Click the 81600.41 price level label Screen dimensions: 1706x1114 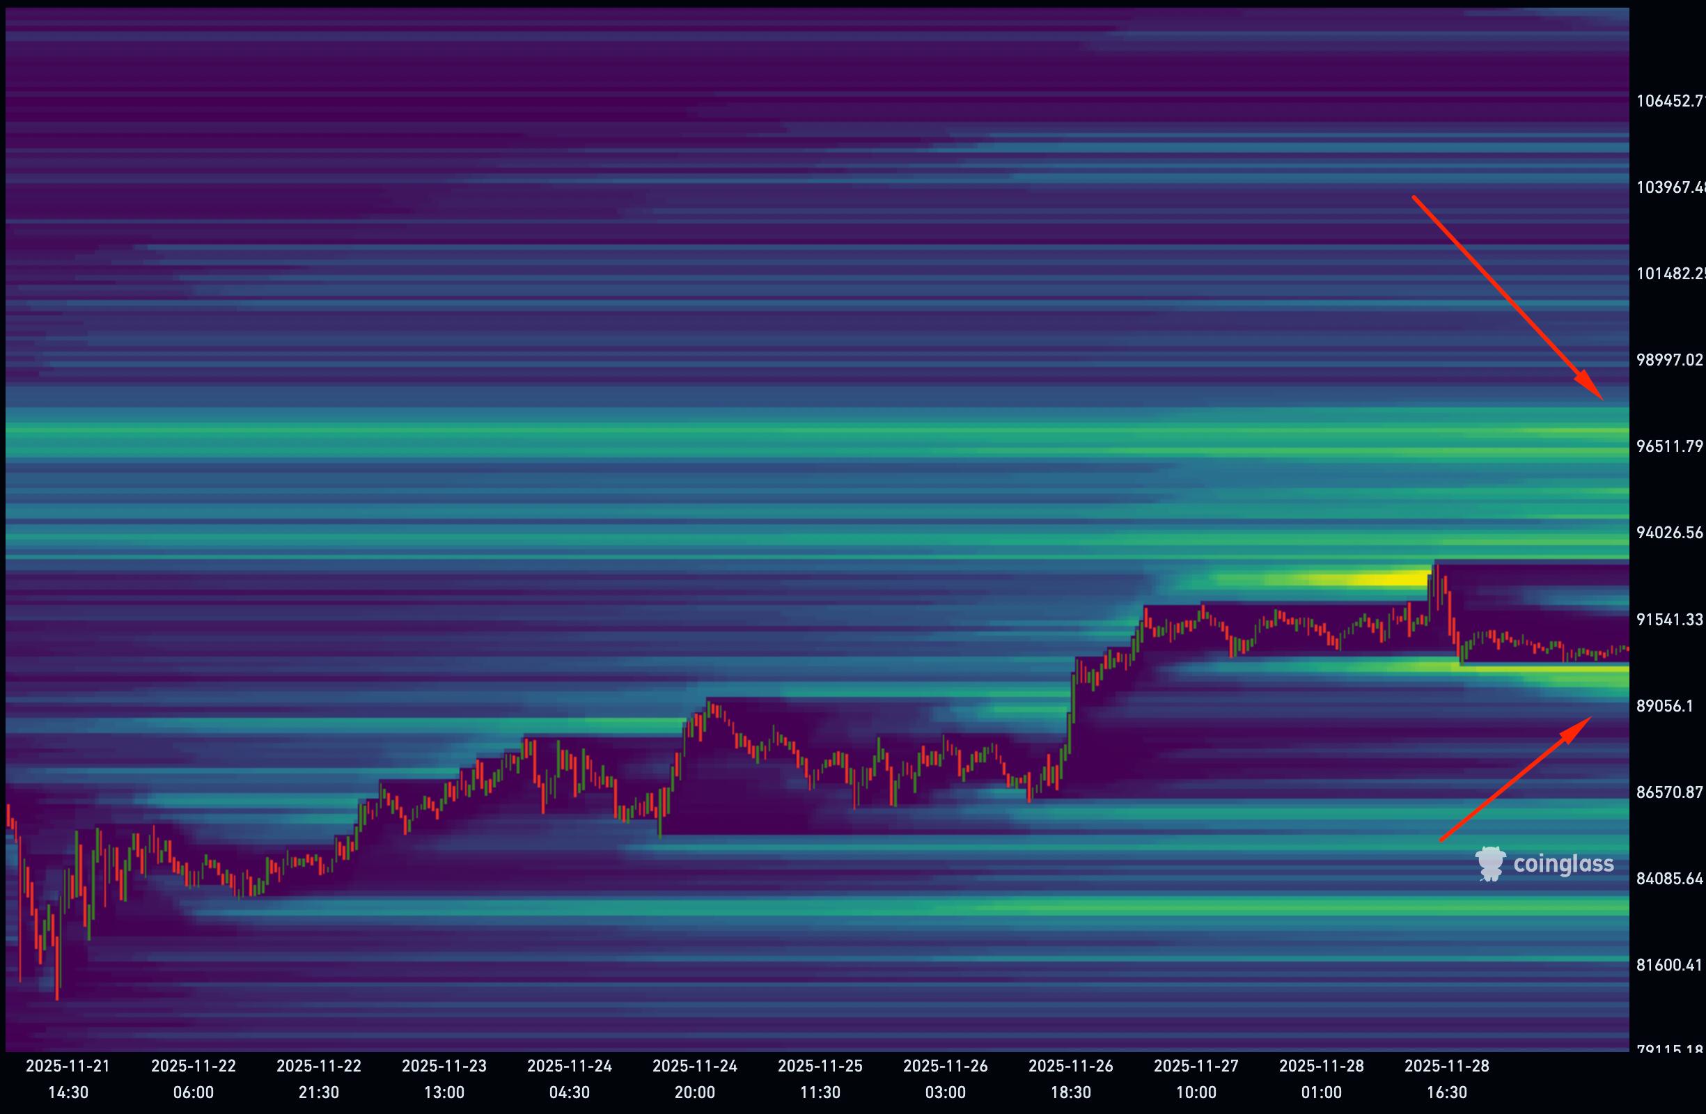click(1668, 965)
